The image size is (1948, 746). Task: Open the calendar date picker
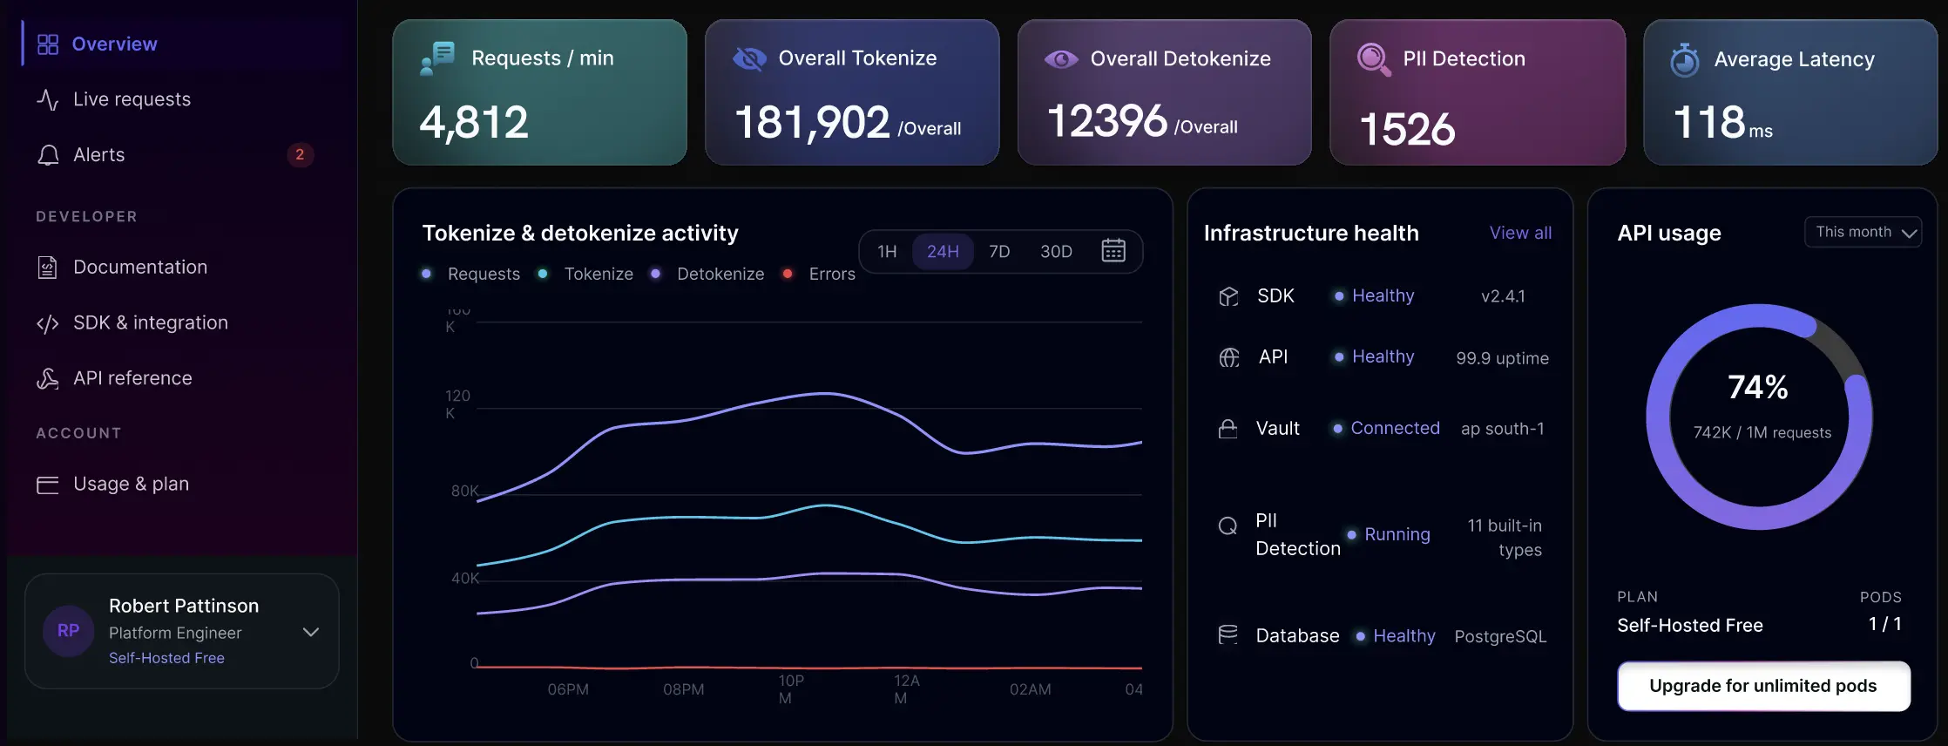1113,251
